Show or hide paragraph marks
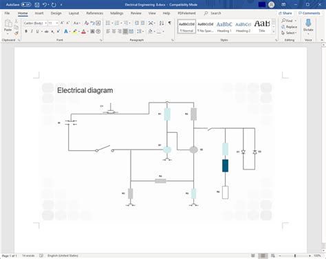The height and width of the screenshot is (259, 326). [x=170, y=23]
